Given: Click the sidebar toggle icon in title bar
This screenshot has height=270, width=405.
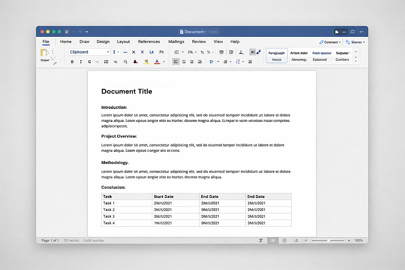Looking at the screenshot, I should pyautogui.click(x=67, y=32).
